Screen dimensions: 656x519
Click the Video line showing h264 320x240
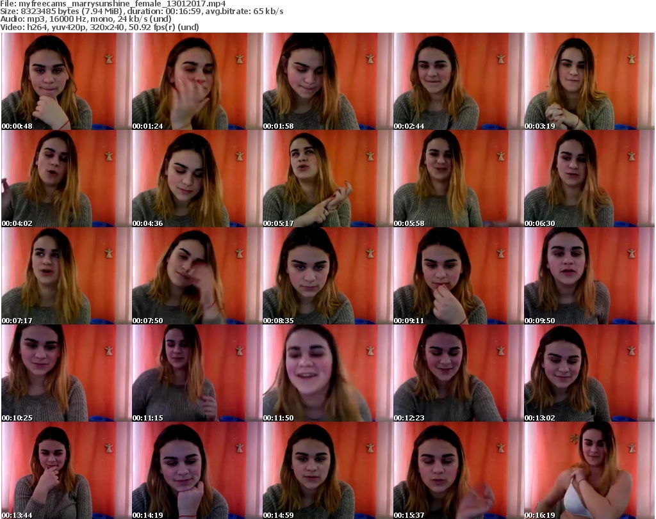pyautogui.click(x=99, y=27)
